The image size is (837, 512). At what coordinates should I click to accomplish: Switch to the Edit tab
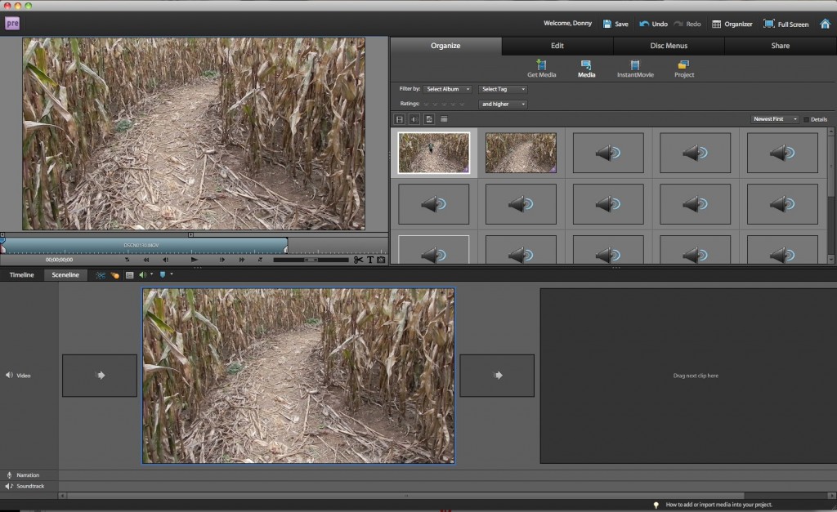[x=557, y=46]
